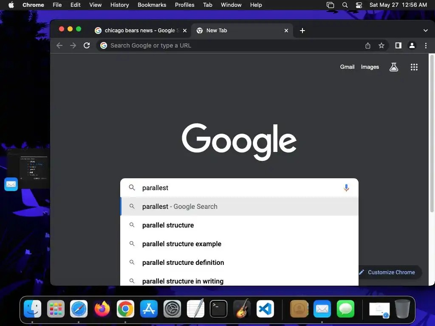435x326 pixels.
Task: Launch GarageBand from the Dock
Action: click(242, 308)
